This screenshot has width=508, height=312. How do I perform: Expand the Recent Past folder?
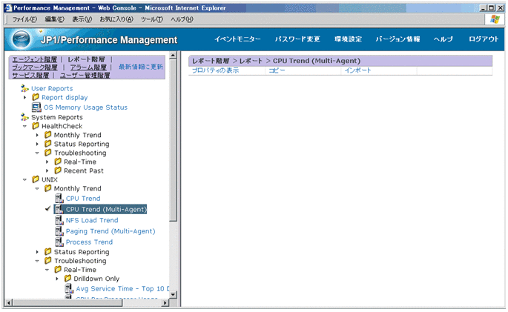tap(47, 170)
